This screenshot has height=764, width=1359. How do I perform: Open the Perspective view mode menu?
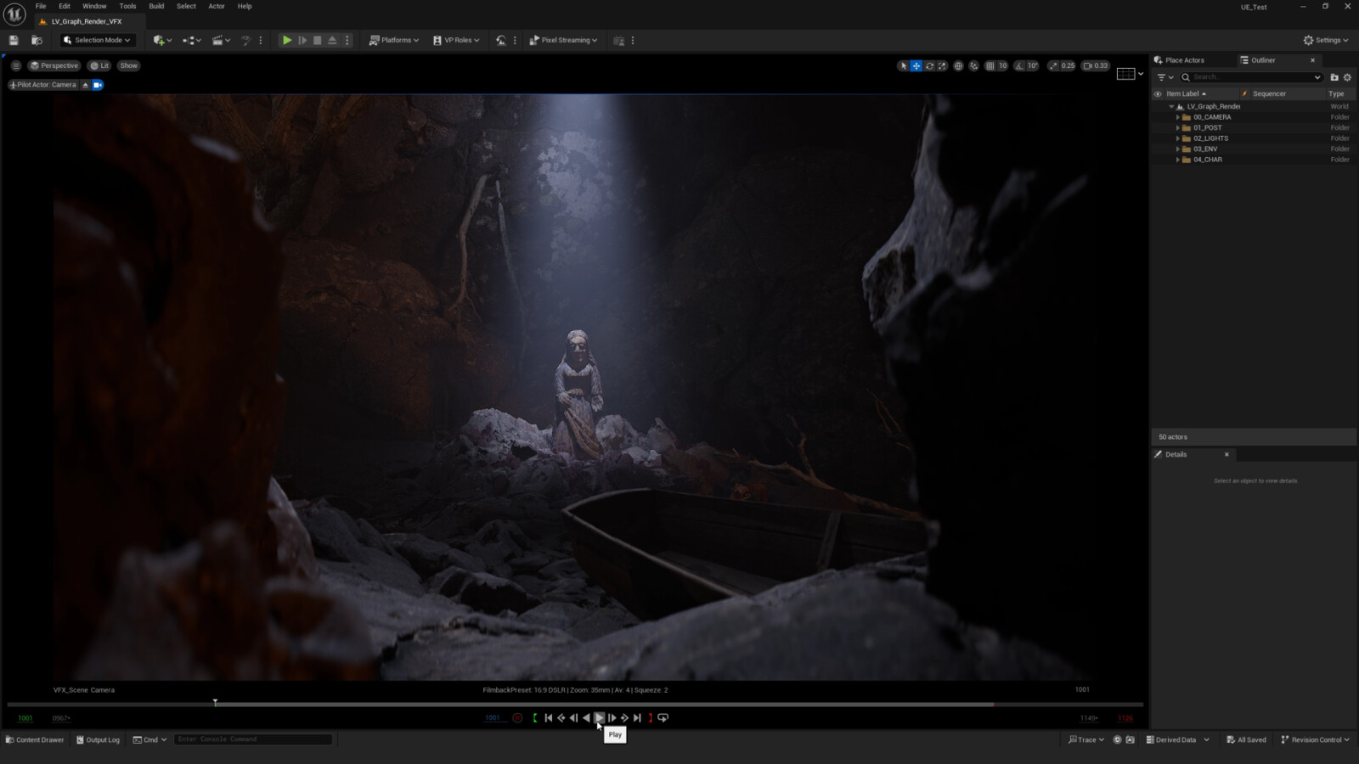pos(54,65)
